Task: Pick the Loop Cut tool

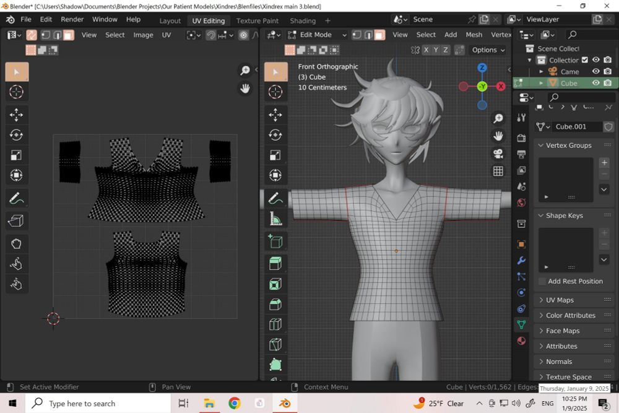Action: 275,324
